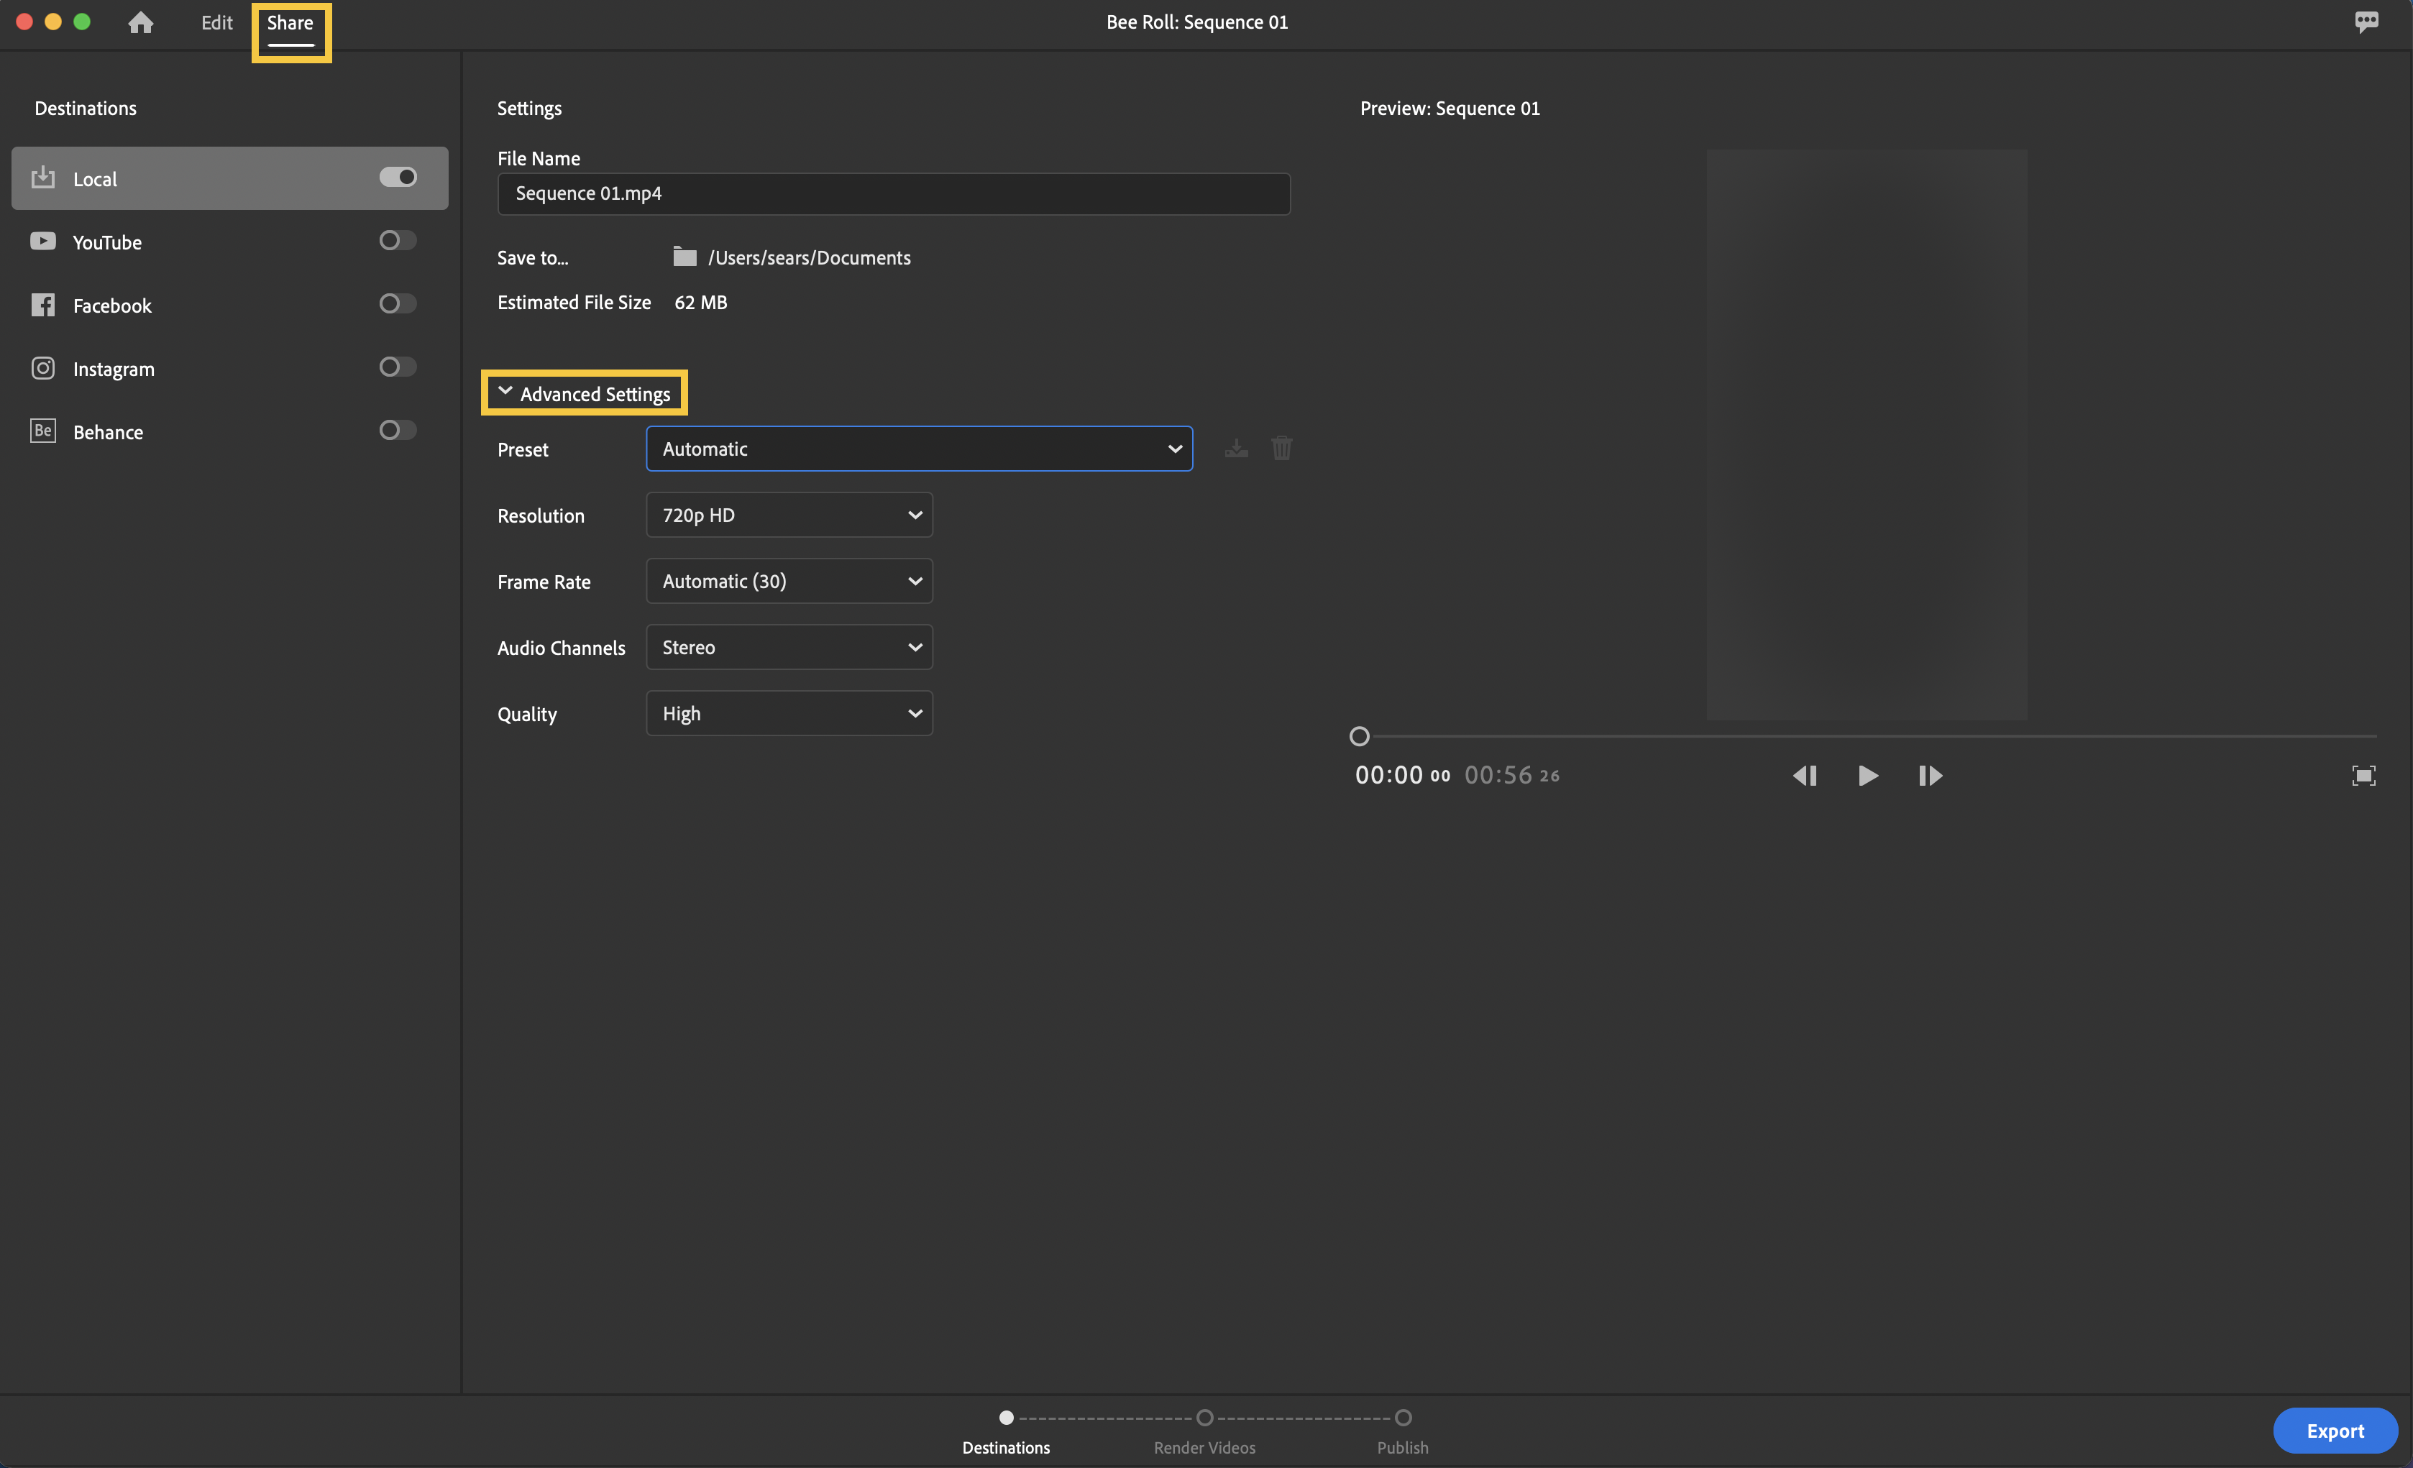
Task: Click the preview scrubber playhead
Action: [1359, 736]
